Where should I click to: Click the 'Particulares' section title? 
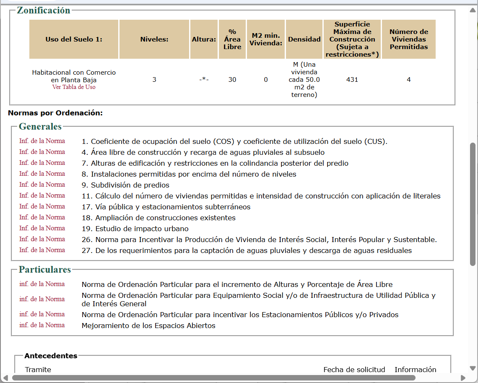click(45, 269)
